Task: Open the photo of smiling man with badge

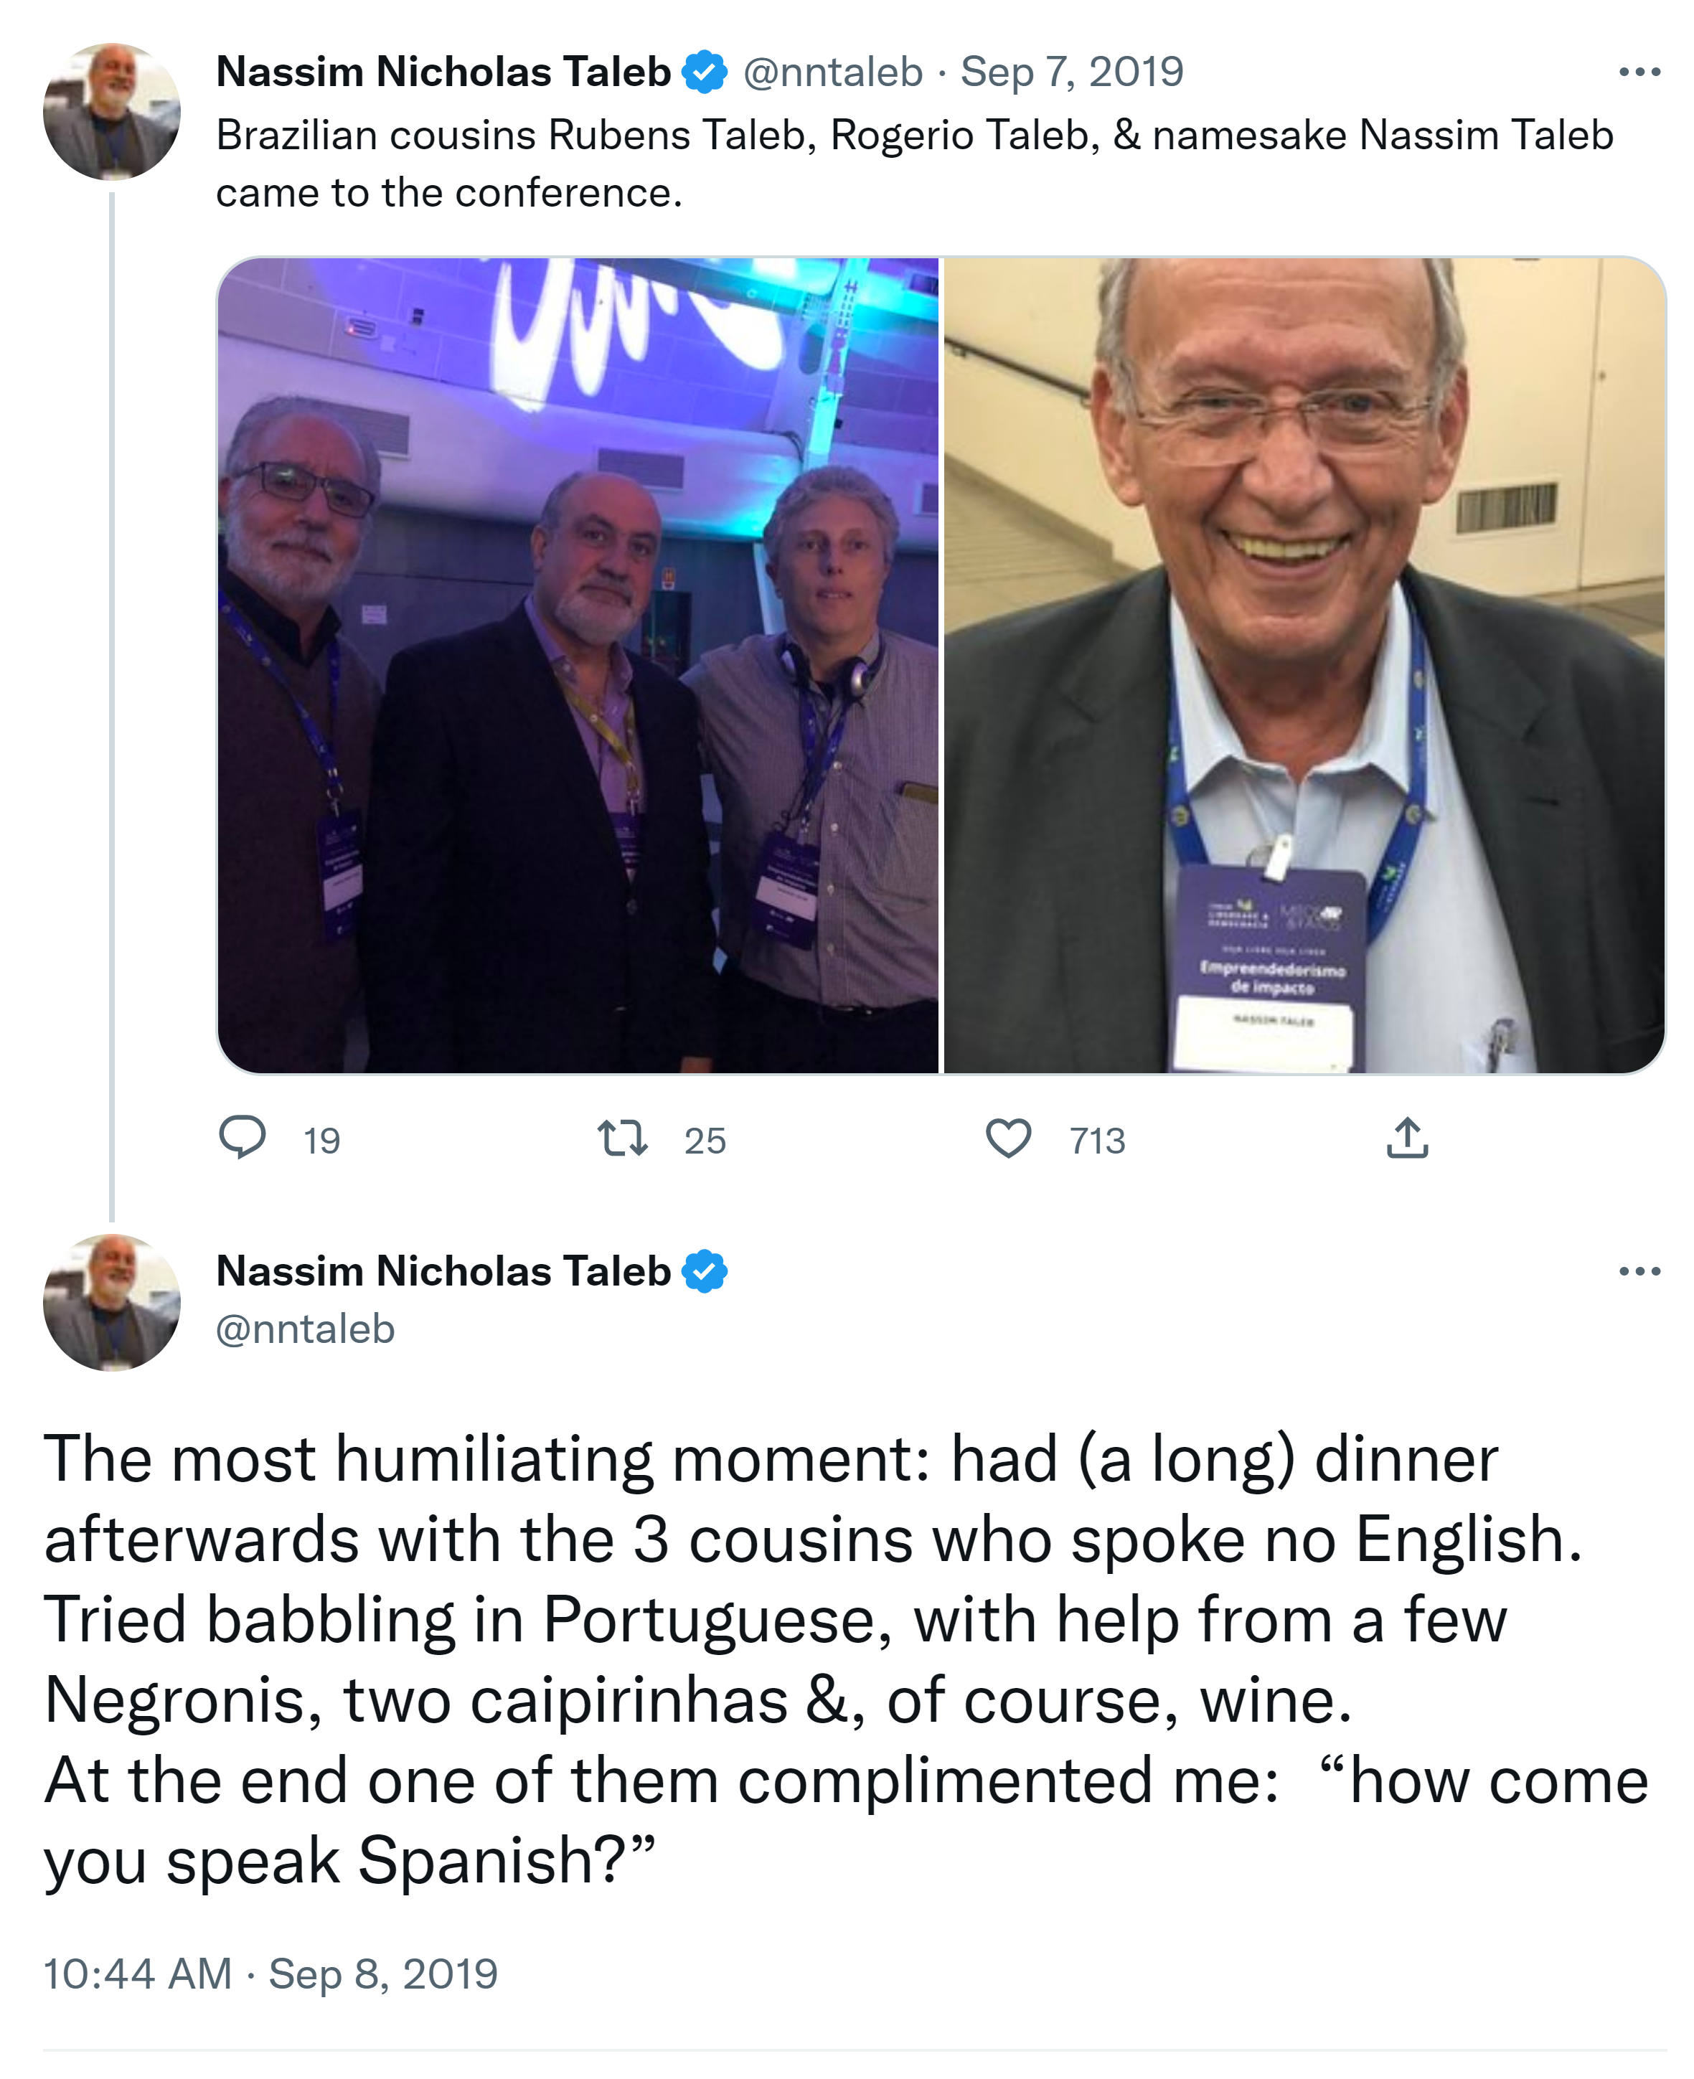Action: [x=1304, y=665]
